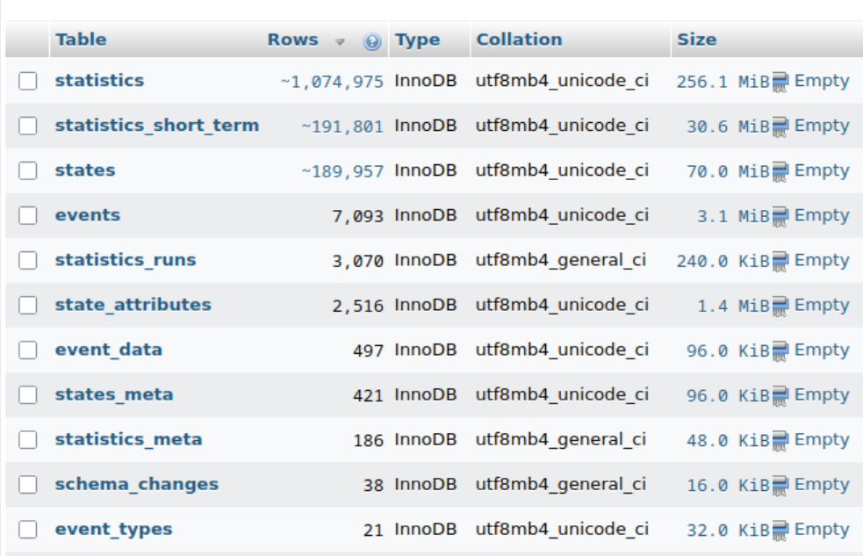Open the states_meta table

114,395
